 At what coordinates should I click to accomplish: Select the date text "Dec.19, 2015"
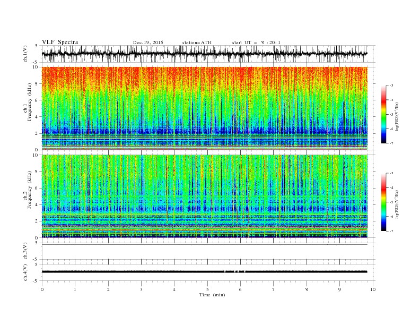148,42
